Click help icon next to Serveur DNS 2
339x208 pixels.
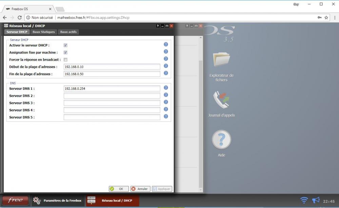point(166,95)
